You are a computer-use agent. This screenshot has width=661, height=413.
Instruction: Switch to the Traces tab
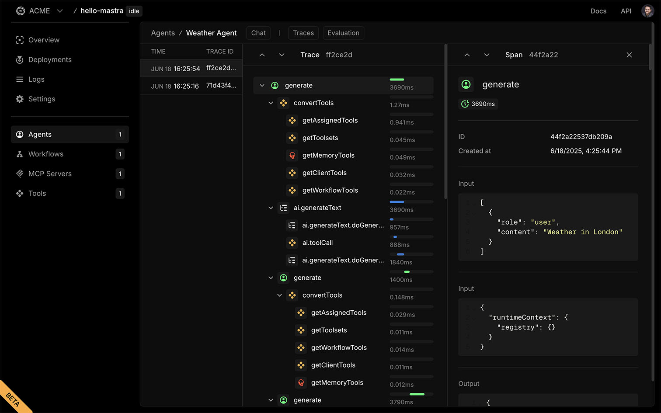(x=303, y=33)
